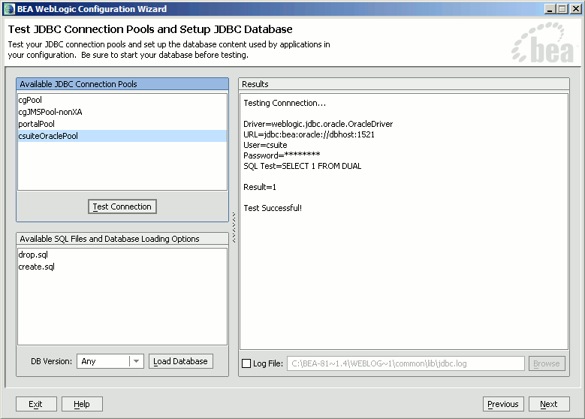Select create.sql file

pos(122,267)
